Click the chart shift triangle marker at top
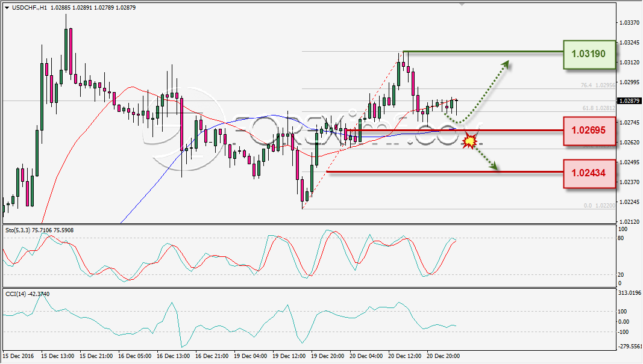643x364 pixels. pyautogui.click(x=462, y=4)
